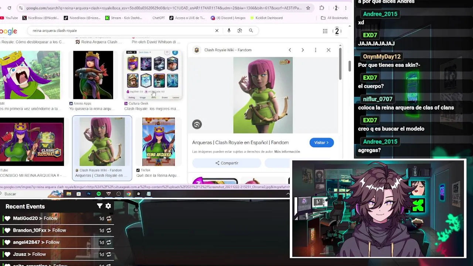Click the page vertical scrollbar thumb
Screen dimensions: 473x266
coord(349,66)
